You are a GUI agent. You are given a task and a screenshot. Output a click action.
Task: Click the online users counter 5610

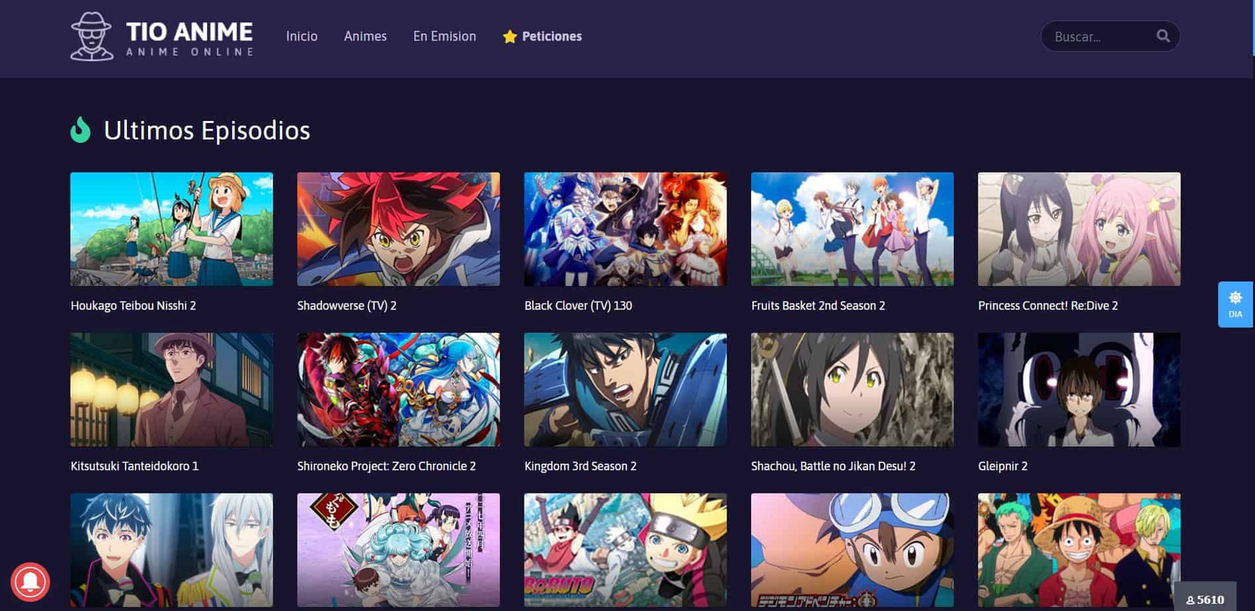[x=1205, y=599]
